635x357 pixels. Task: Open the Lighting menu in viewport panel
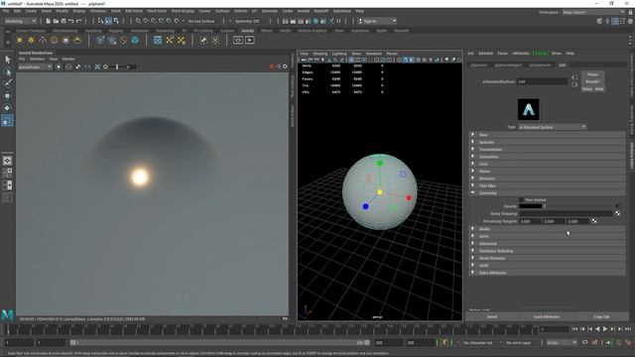click(x=339, y=54)
